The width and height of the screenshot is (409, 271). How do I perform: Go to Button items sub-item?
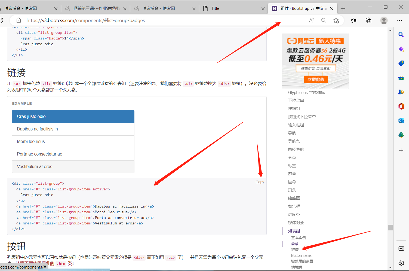pyautogui.click(x=301, y=255)
